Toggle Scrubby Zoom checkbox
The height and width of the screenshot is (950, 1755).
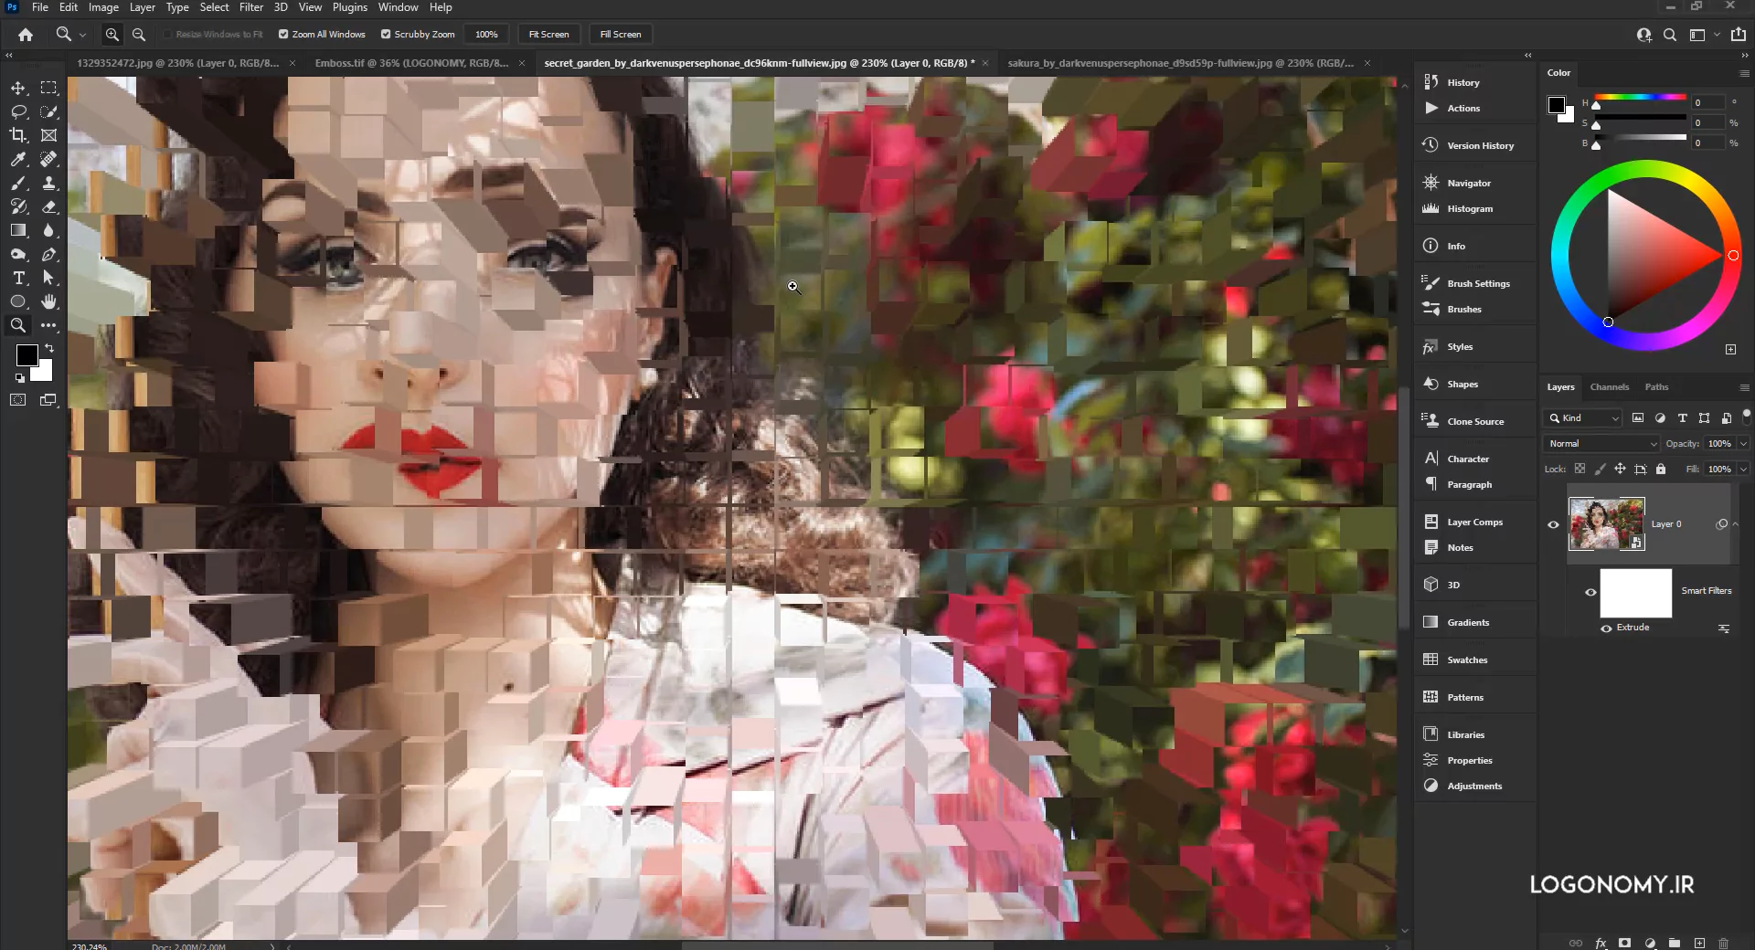(386, 34)
